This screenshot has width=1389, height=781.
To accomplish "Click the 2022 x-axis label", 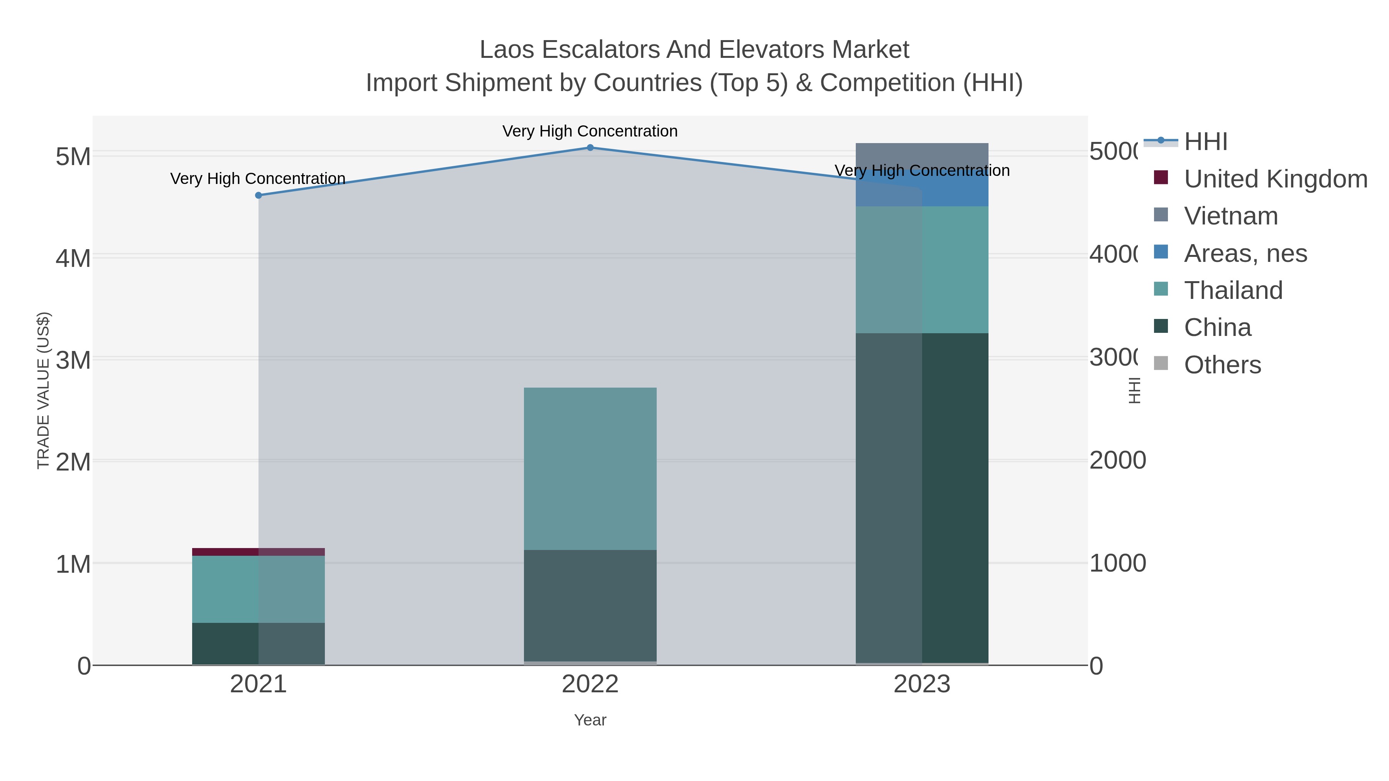I will tap(590, 685).
